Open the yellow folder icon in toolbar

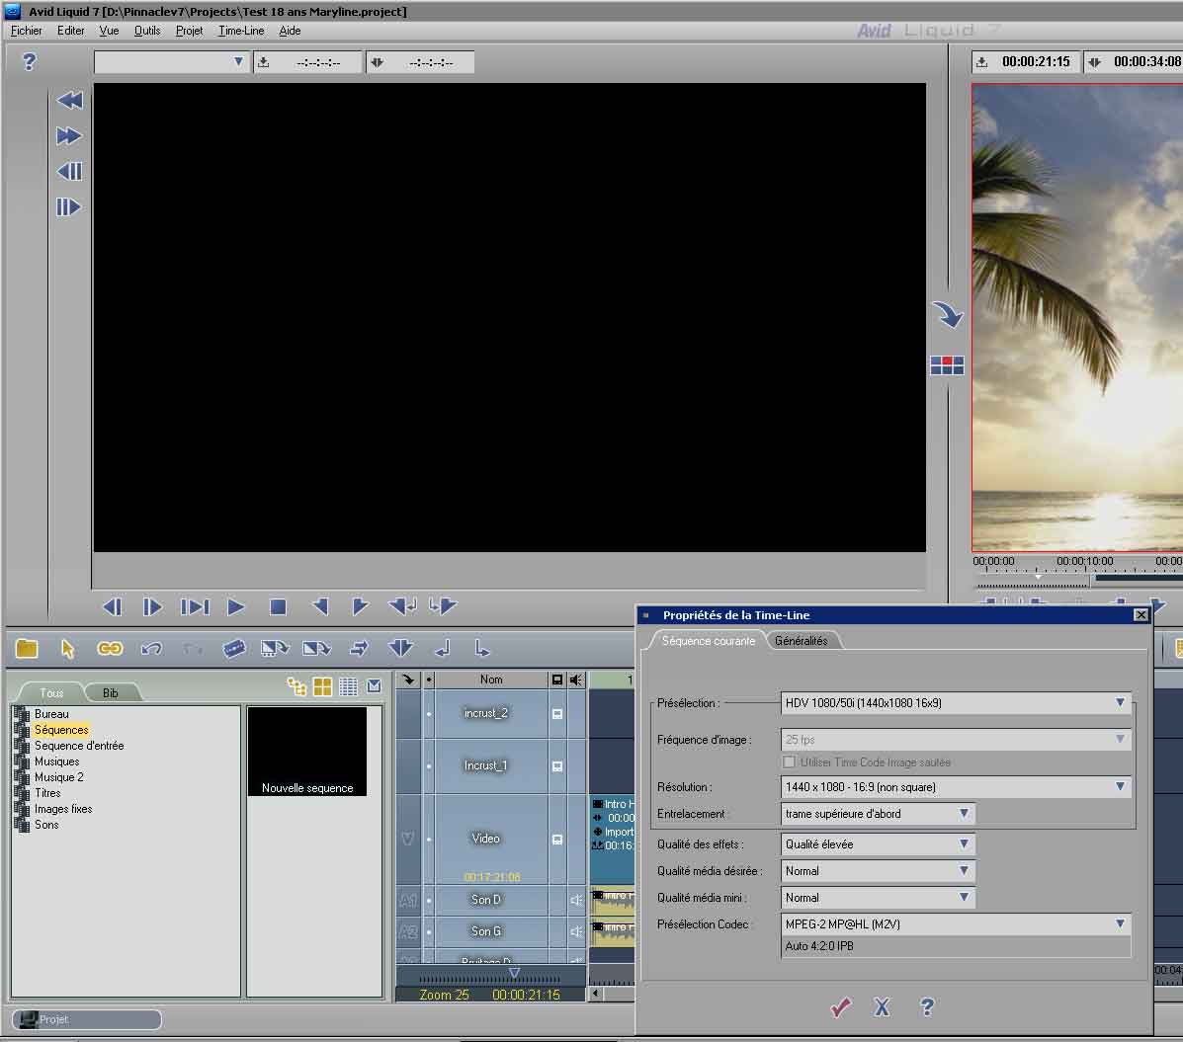27,649
